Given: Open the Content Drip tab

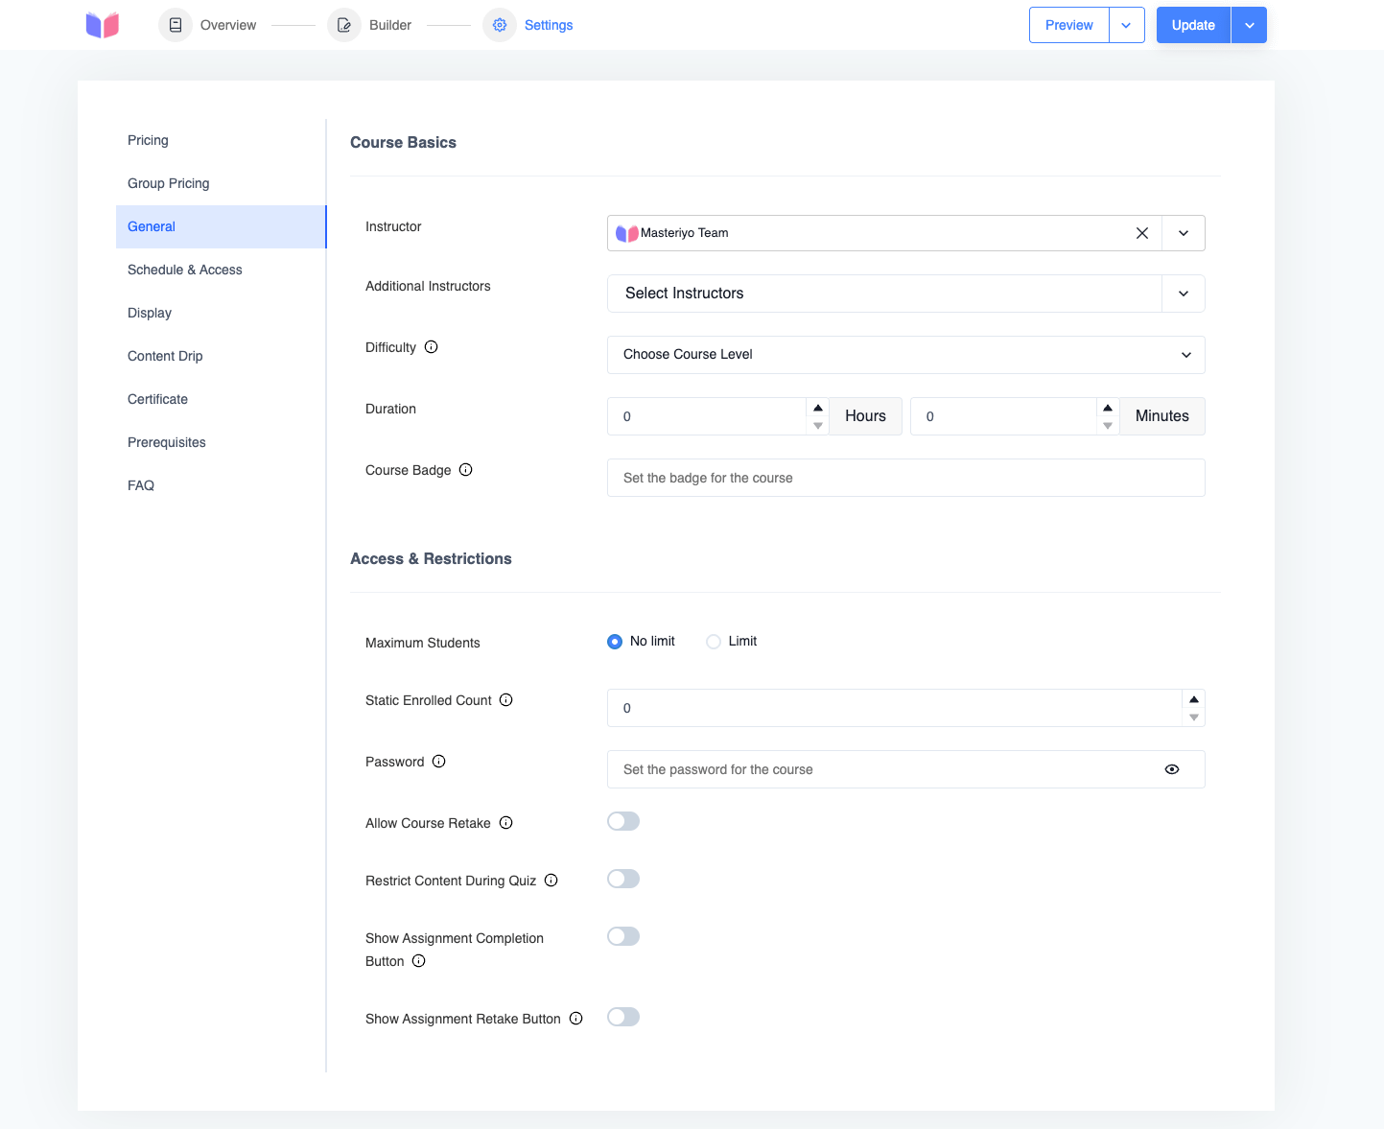Looking at the screenshot, I should click(x=221, y=356).
